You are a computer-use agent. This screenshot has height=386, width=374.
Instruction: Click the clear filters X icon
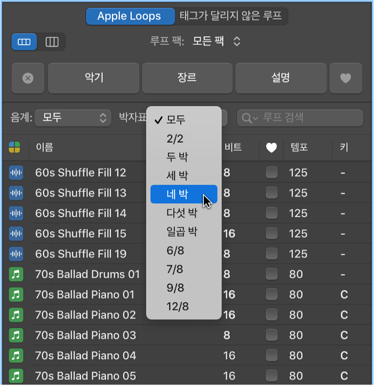(x=28, y=78)
